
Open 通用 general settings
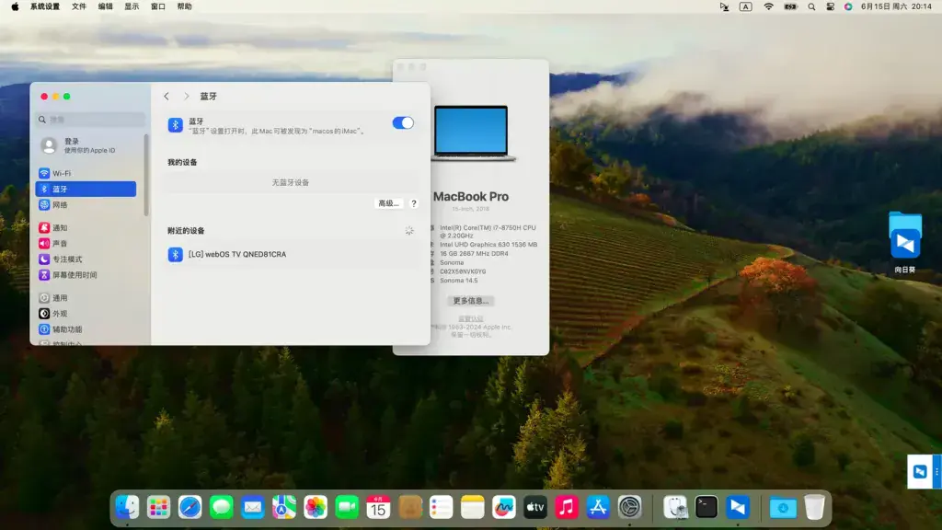(86, 298)
